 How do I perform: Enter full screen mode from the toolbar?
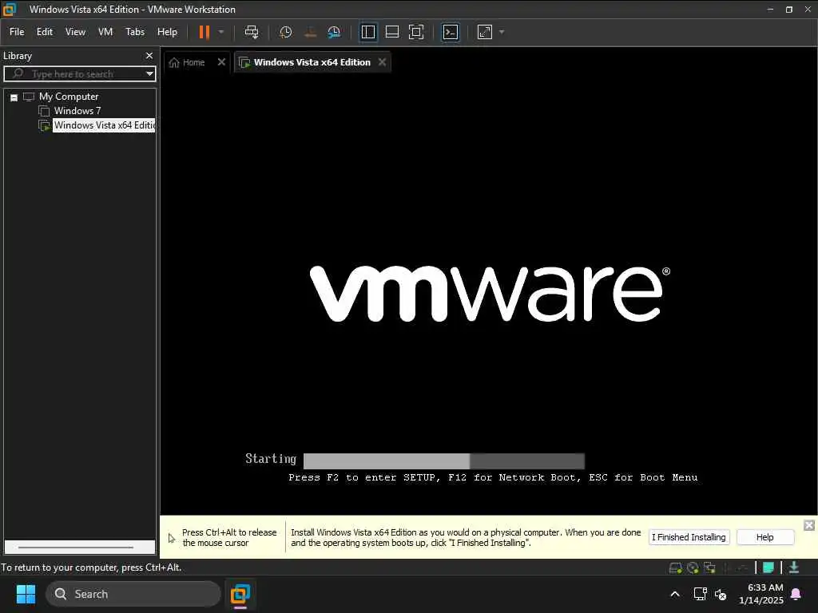click(415, 32)
